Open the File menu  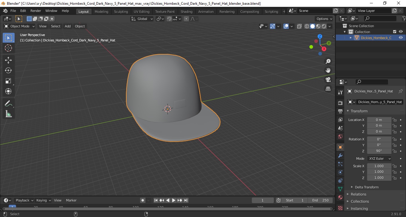point(13,11)
